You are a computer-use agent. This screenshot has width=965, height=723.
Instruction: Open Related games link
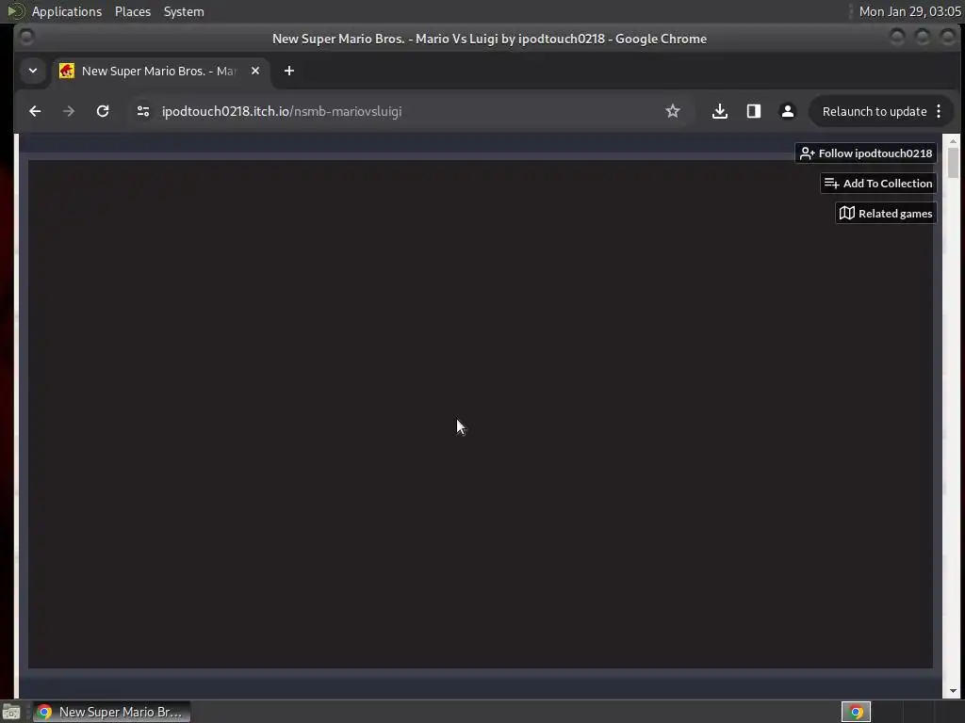[886, 214]
